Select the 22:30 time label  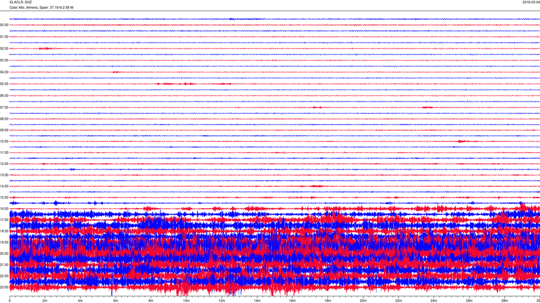[x=4, y=276]
